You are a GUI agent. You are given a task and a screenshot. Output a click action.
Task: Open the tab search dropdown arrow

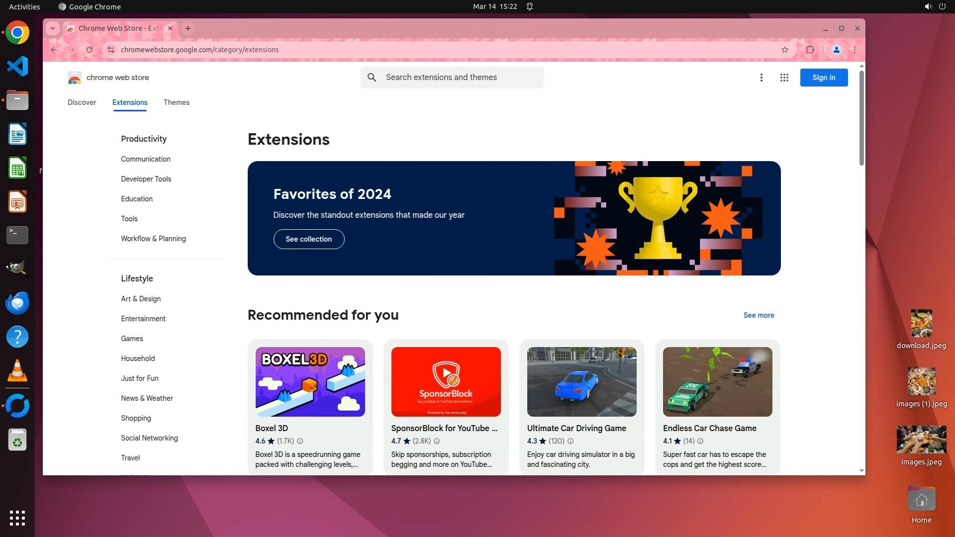[x=53, y=28]
